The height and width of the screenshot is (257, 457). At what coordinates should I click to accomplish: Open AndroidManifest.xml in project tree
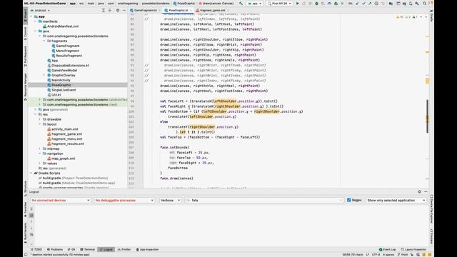click(x=63, y=26)
